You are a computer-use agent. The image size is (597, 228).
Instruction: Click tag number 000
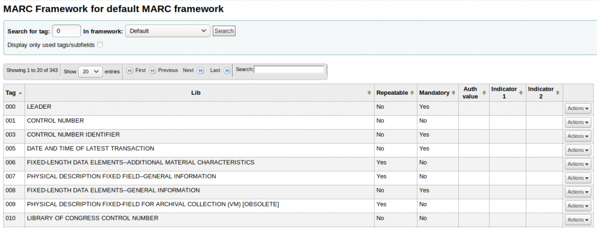pyautogui.click(x=10, y=107)
